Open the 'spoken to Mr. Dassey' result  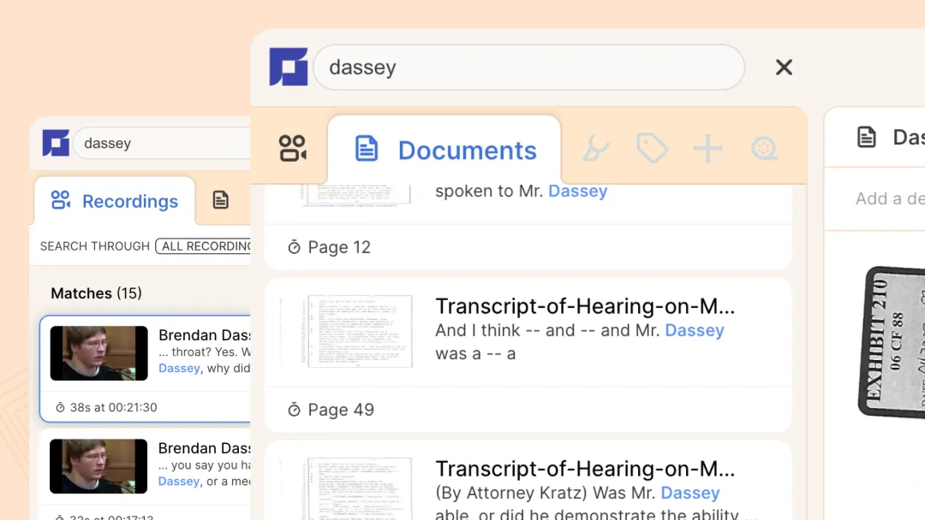click(x=528, y=227)
